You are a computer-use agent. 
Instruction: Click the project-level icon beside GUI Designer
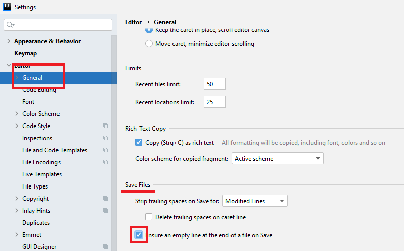(105, 247)
